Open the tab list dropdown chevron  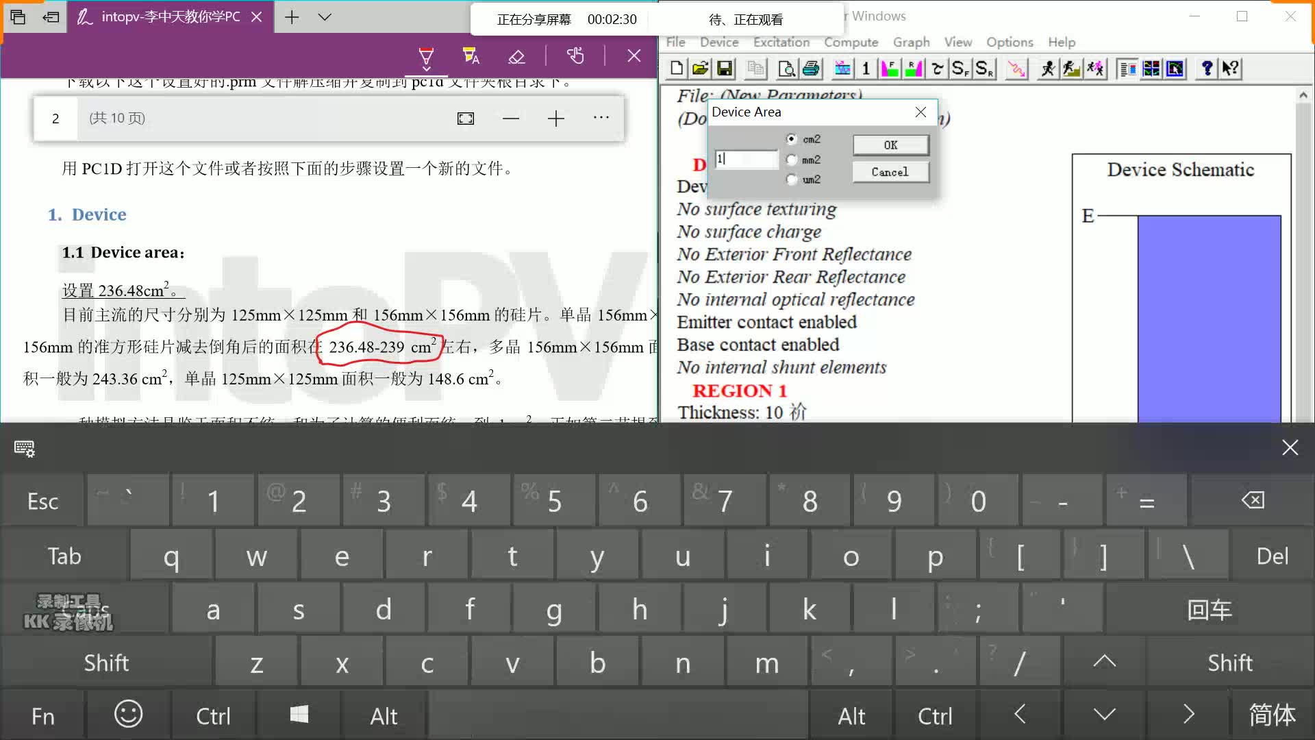(x=325, y=17)
